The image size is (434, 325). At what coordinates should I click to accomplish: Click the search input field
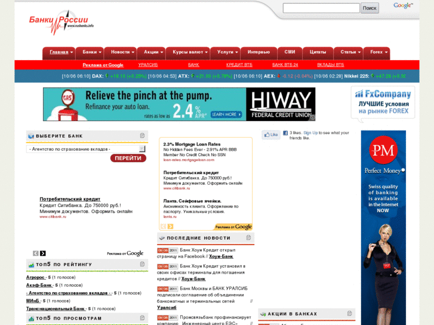[321, 8]
